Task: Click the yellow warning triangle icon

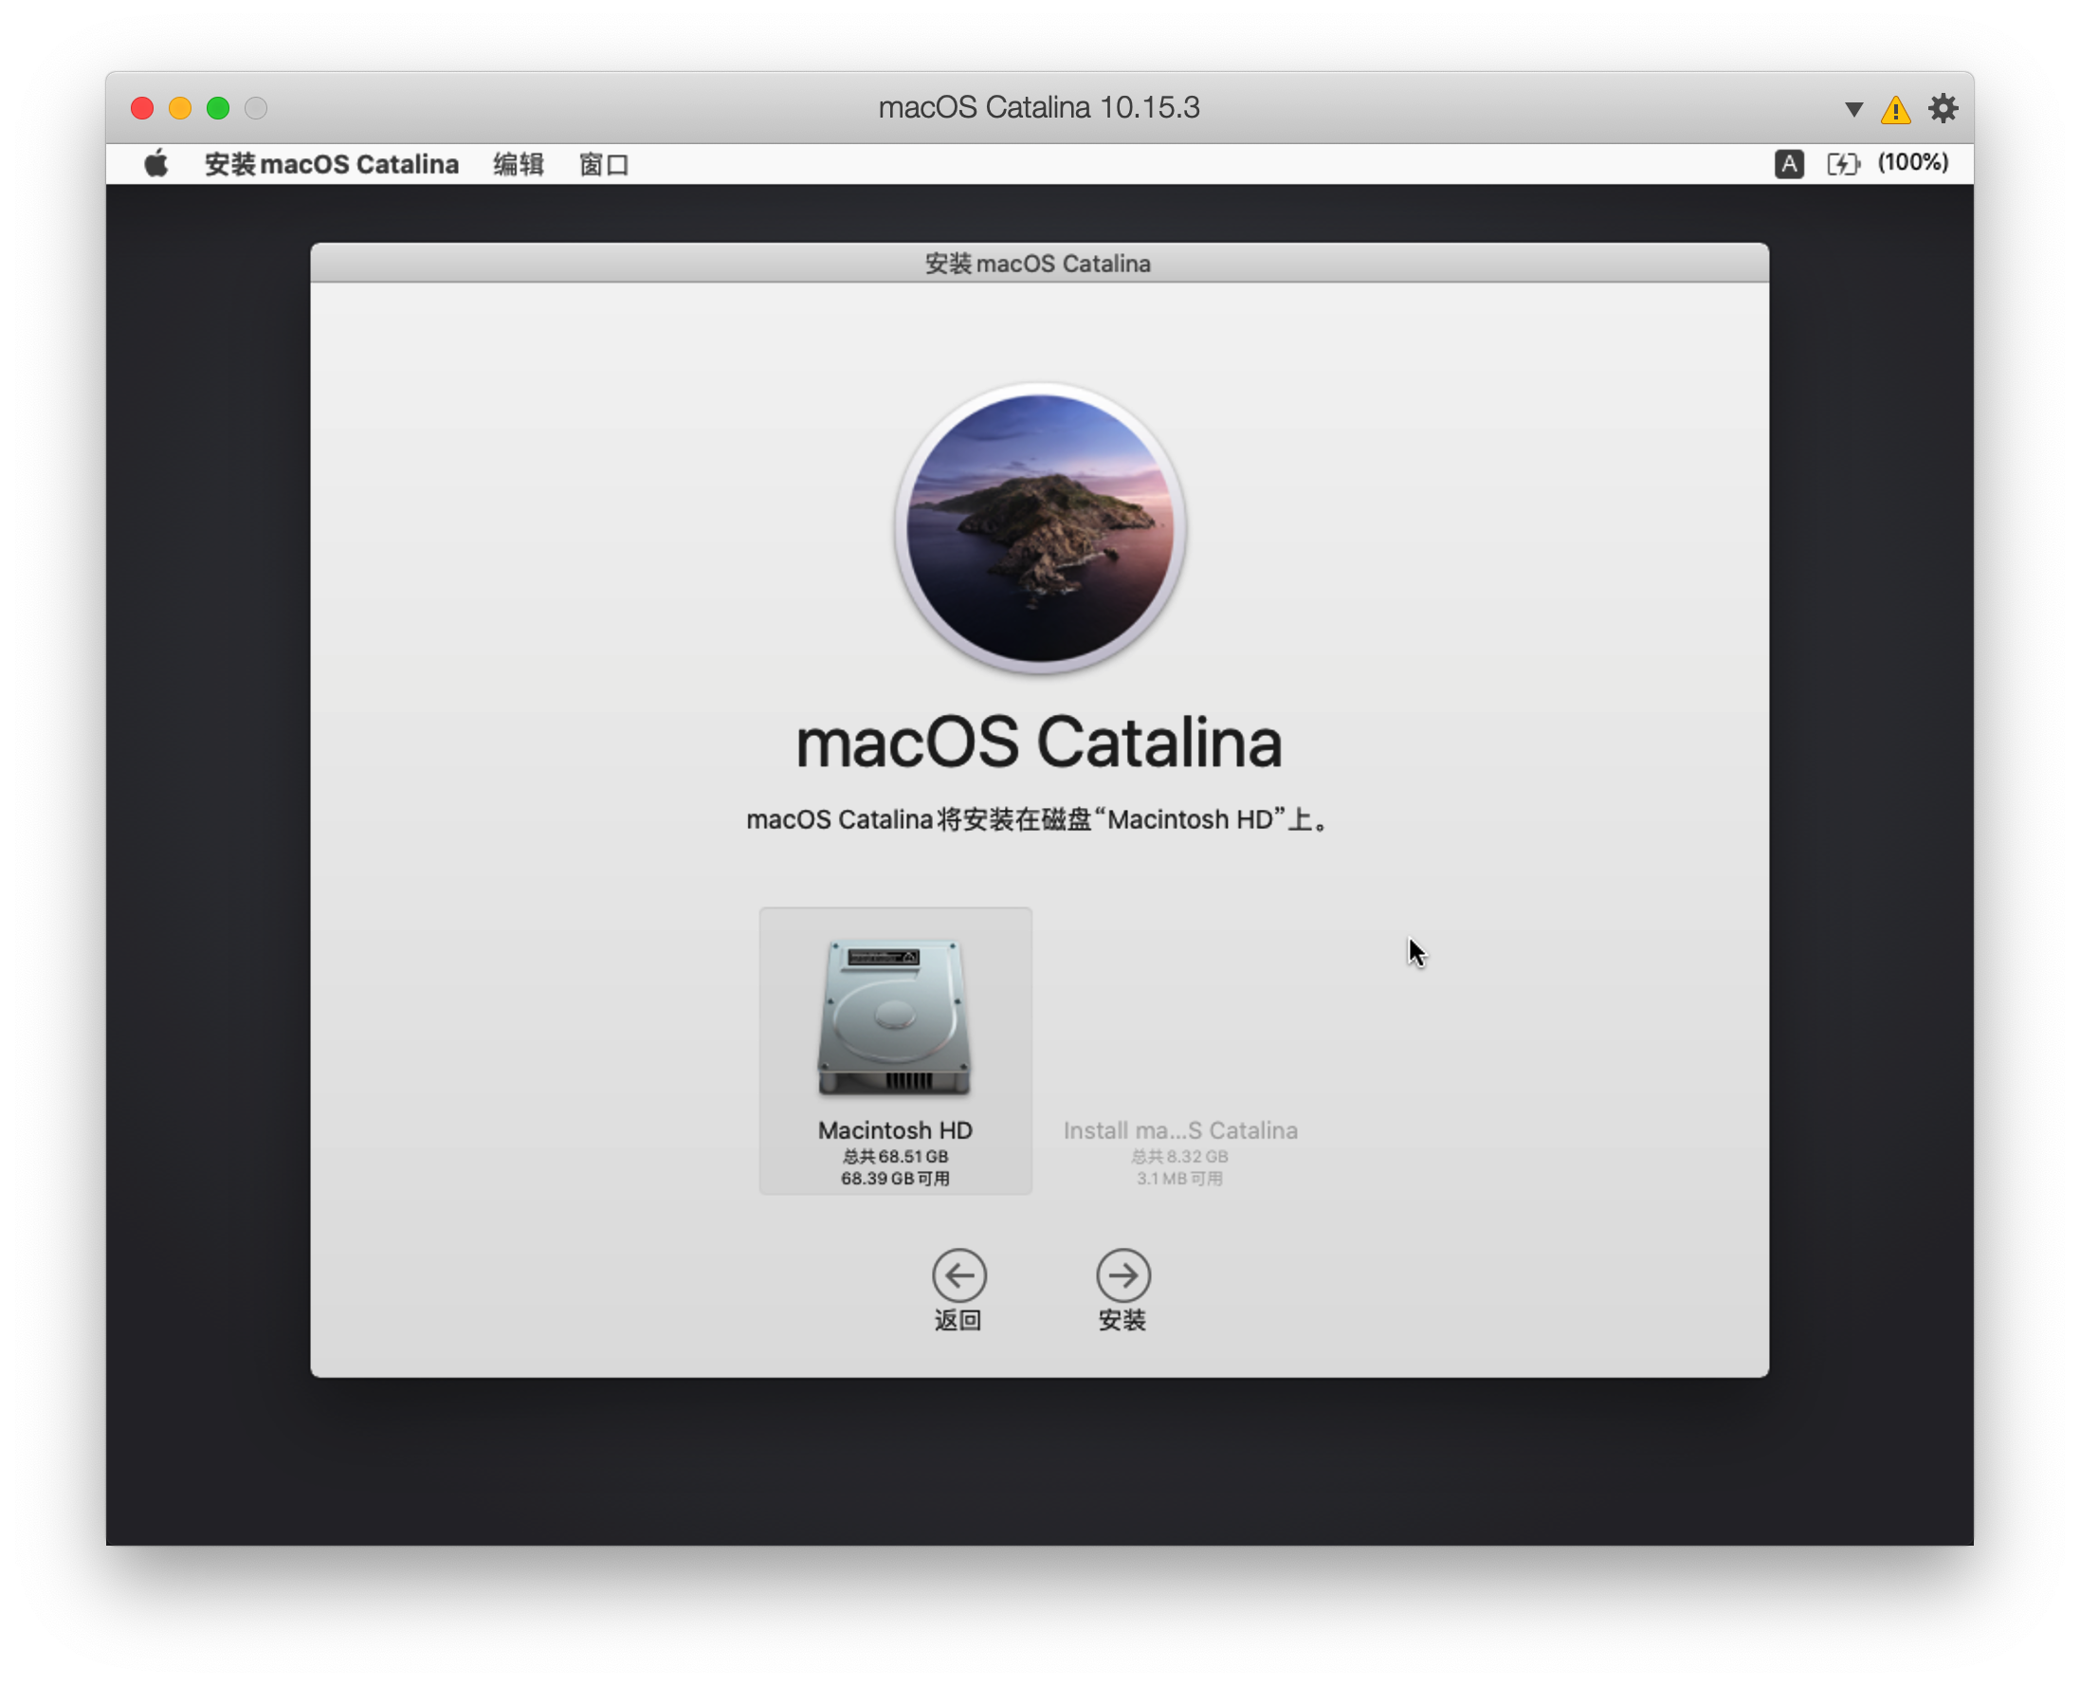Action: [1895, 109]
